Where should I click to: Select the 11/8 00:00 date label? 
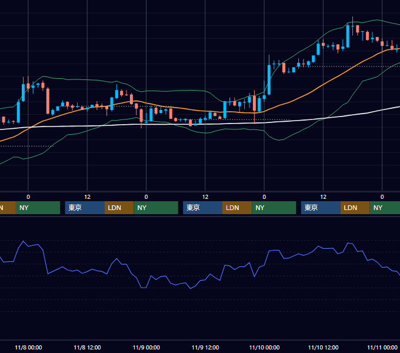coord(28,347)
